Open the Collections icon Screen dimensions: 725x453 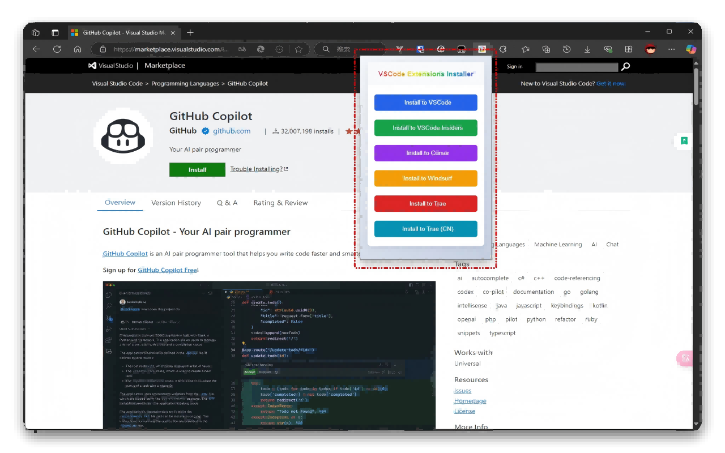point(546,49)
